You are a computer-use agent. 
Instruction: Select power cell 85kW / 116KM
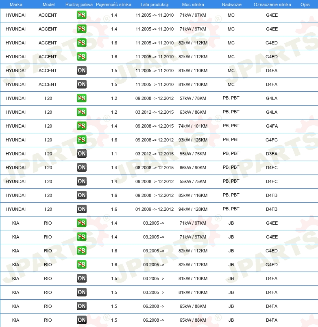[x=193, y=195]
